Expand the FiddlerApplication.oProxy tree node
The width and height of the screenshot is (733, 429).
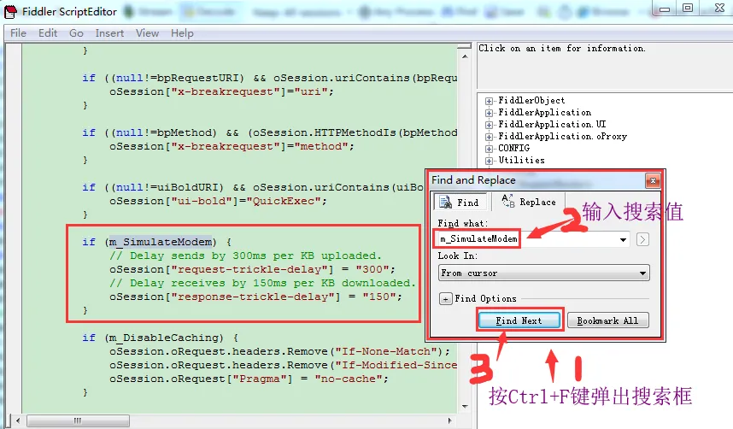click(489, 137)
